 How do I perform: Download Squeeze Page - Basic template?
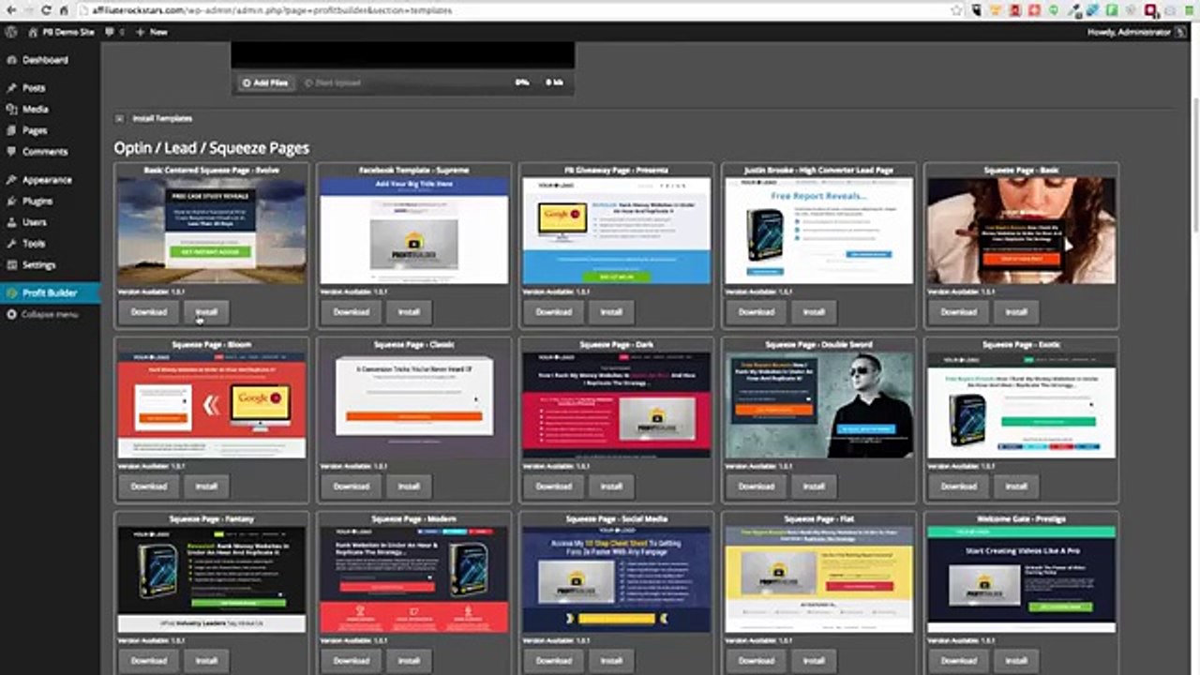click(x=958, y=312)
